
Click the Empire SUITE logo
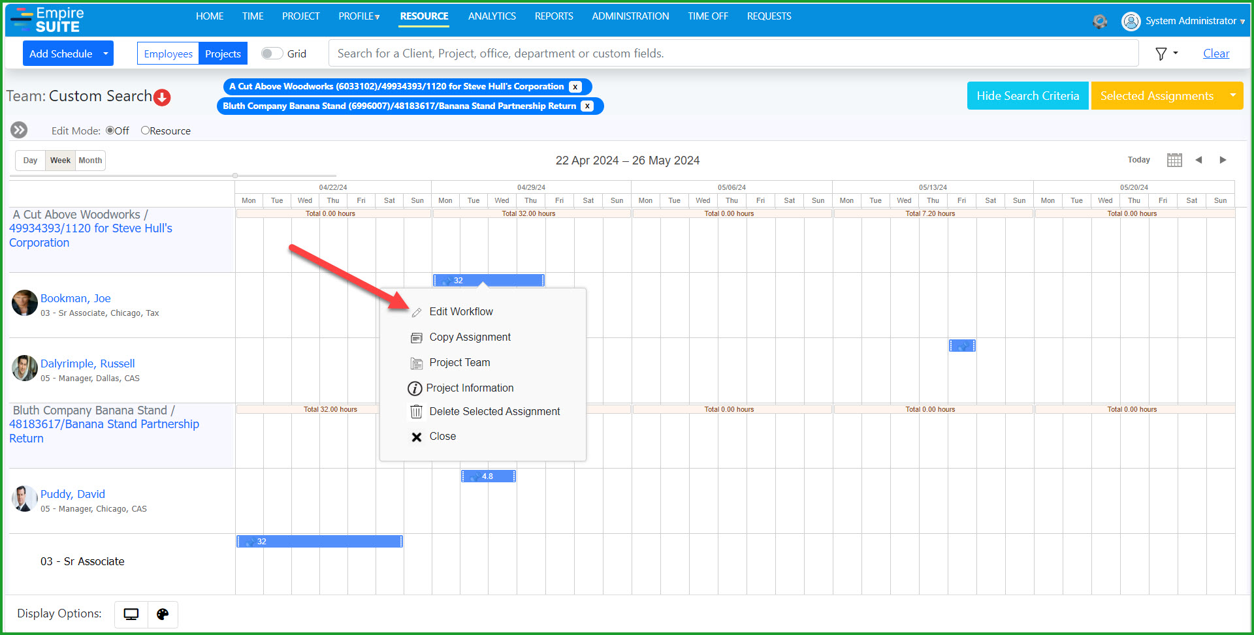click(x=48, y=20)
